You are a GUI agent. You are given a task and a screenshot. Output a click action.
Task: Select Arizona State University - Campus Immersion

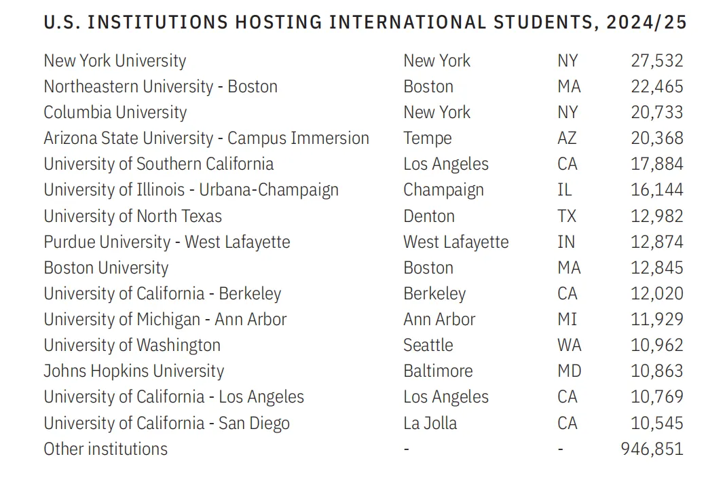pos(206,138)
